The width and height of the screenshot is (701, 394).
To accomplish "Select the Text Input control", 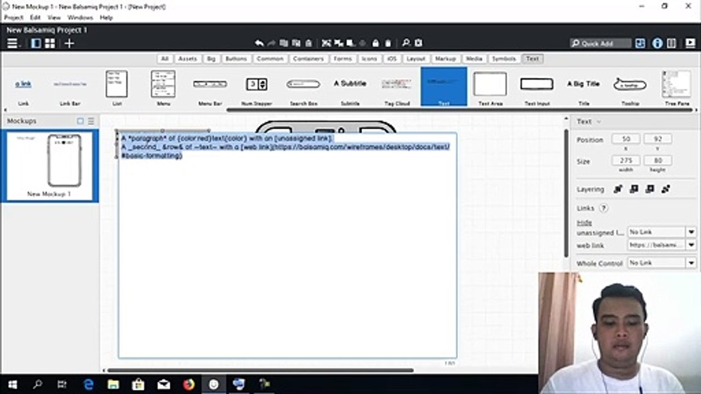I will pyautogui.click(x=537, y=88).
